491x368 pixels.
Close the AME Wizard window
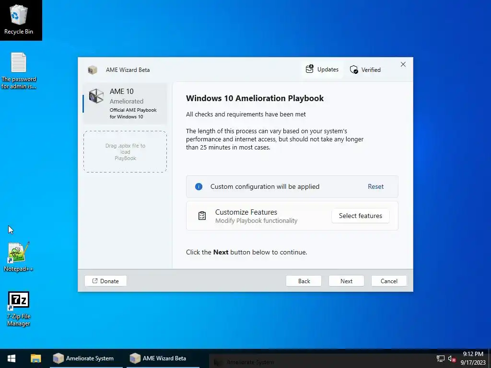pos(403,65)
